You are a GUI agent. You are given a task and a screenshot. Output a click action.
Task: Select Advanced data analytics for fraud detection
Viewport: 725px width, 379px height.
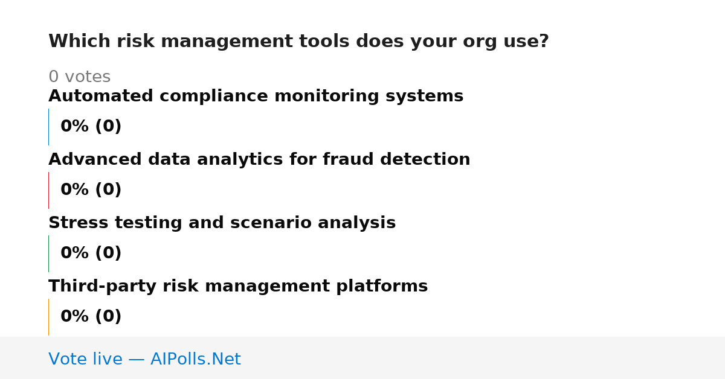259,160
